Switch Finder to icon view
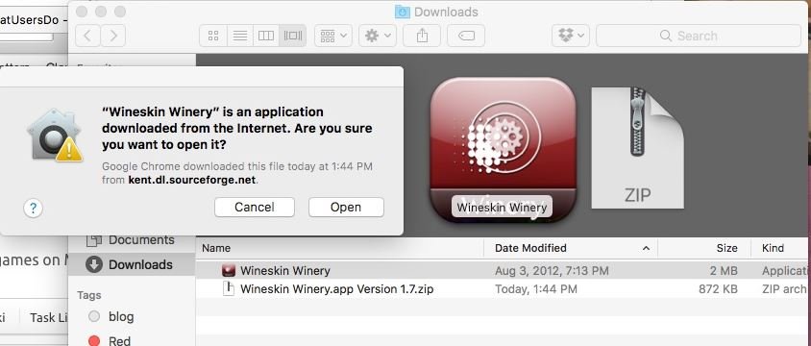 (x=213, y=36)
